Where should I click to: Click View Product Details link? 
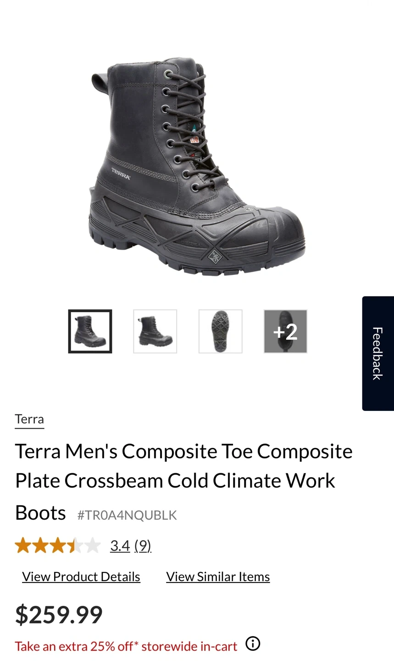(x=81, y=577)
